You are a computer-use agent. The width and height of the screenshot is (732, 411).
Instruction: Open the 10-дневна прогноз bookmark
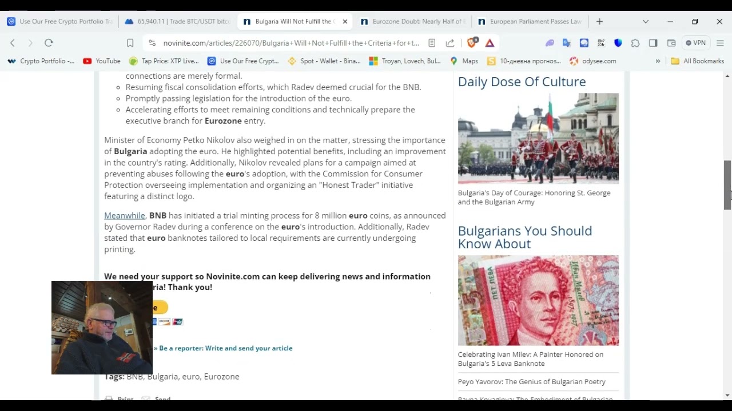tap(524, 61)
